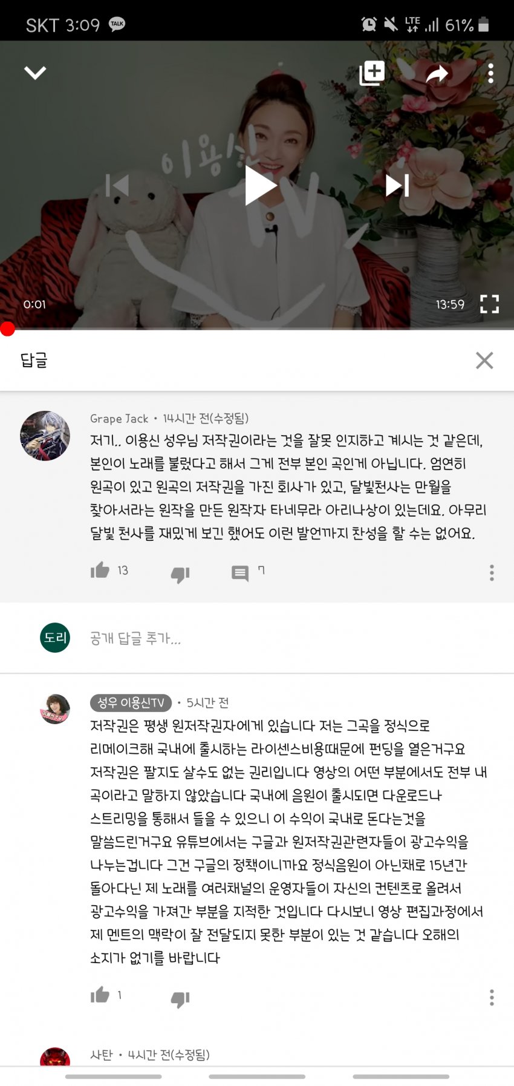Skip to the previous video
The height and width of the screenshot is (1086, 514).
[x=117, y=185]
